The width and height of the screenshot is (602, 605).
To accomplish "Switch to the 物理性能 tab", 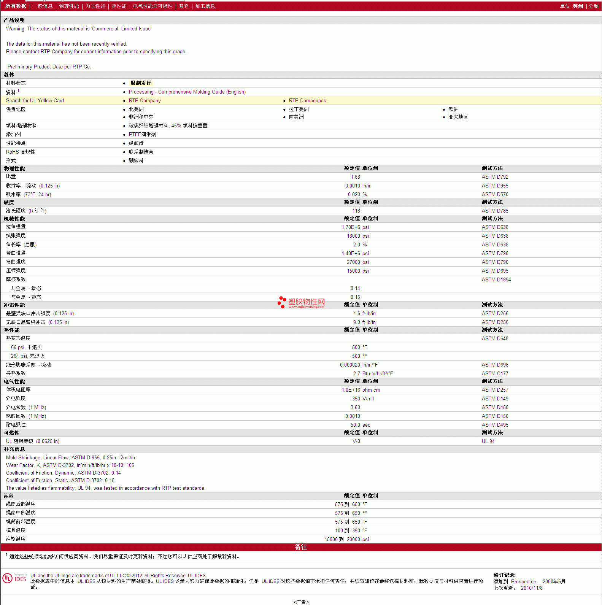I will pos(69,6).
